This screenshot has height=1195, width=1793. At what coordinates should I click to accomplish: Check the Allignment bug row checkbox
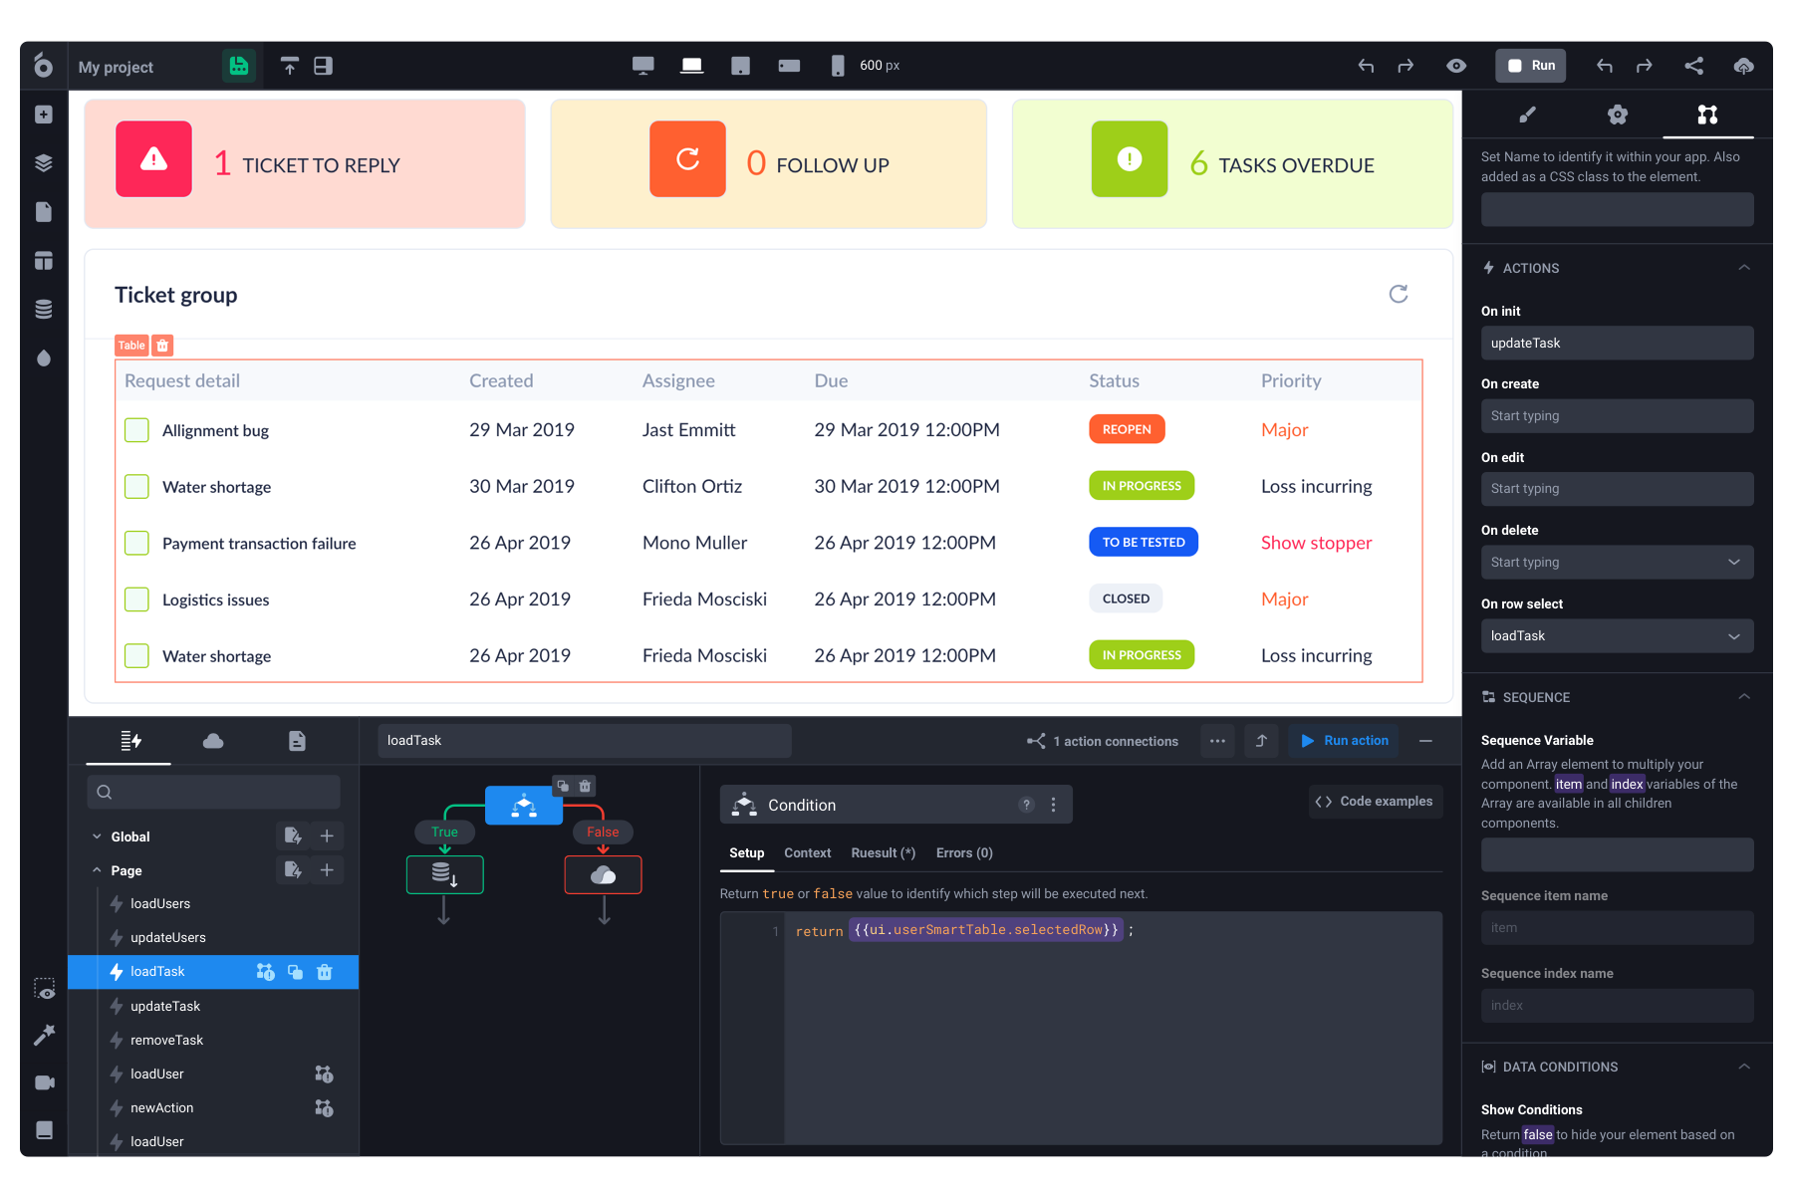(136, 429)
